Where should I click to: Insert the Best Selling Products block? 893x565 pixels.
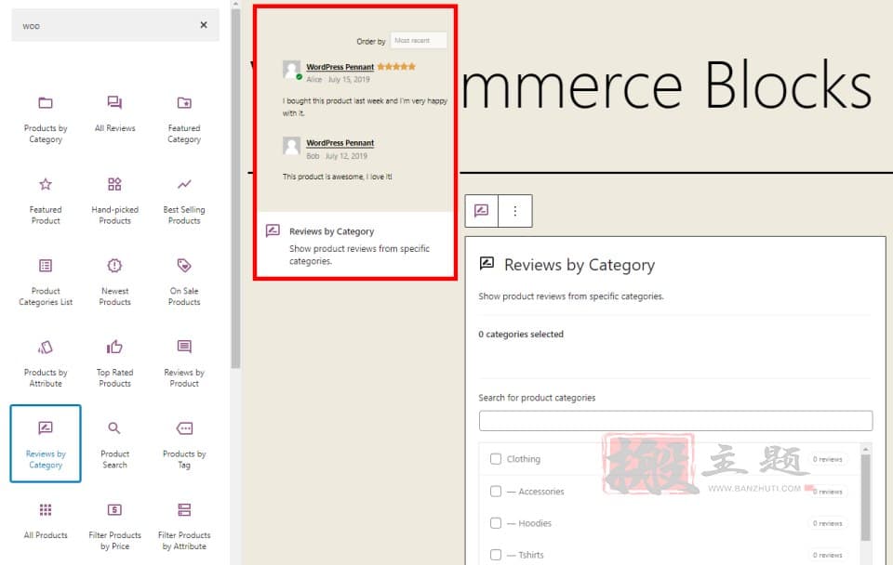[184, 201]
